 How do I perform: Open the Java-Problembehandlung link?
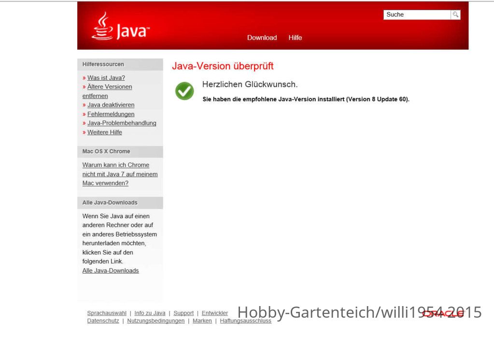(x=122, y=123)
